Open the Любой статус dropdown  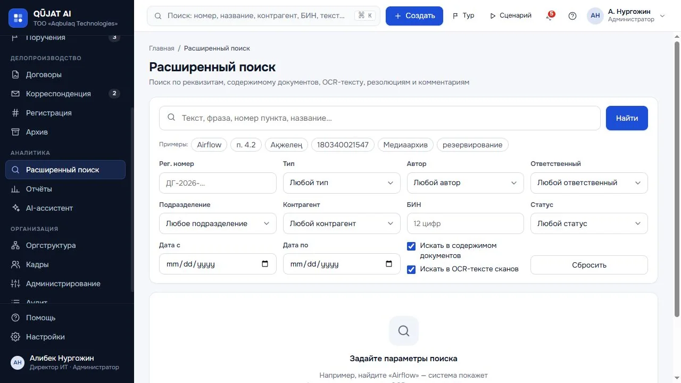coord(589,223)
